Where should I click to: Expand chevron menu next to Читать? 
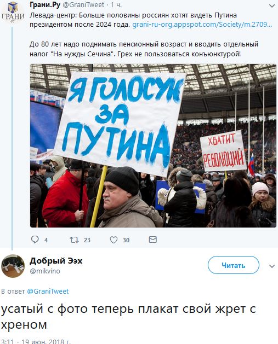[272, 266]
